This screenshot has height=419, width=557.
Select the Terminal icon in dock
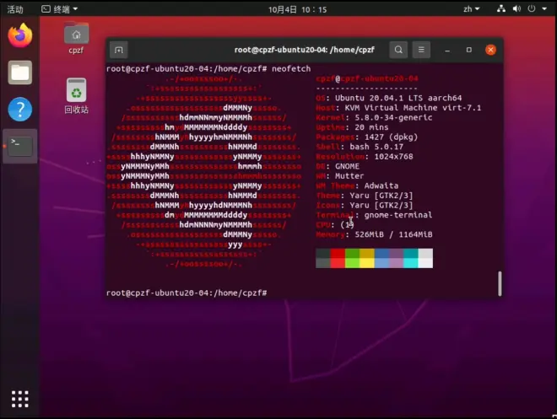click(20, 146)
